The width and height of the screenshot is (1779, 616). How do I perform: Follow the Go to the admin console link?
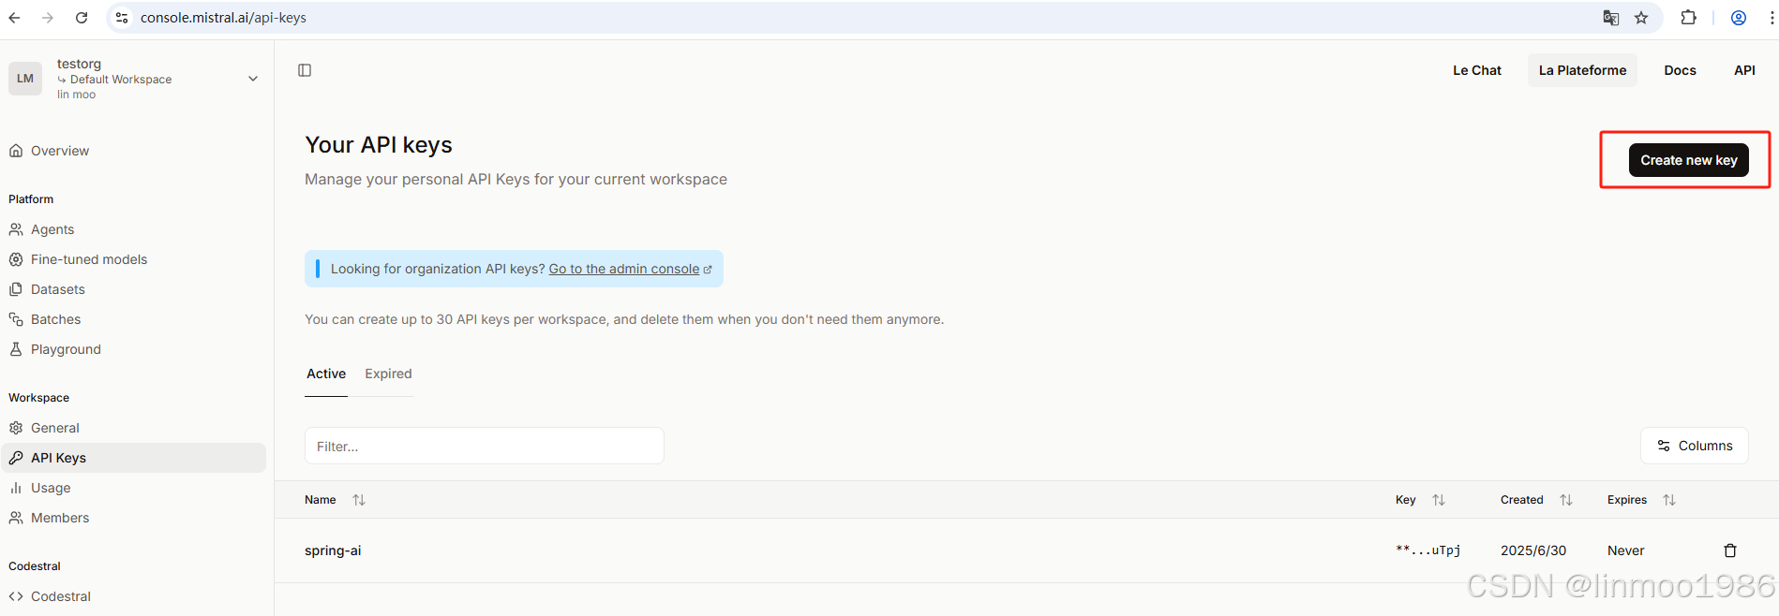click(x=630, y=269)
